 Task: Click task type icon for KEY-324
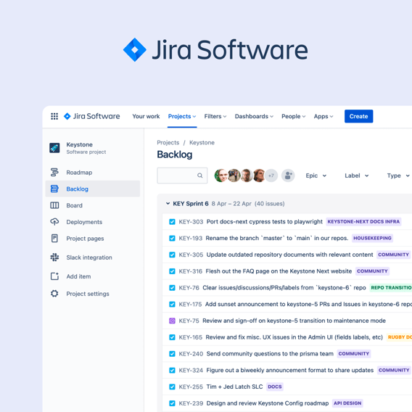(172, 370)
